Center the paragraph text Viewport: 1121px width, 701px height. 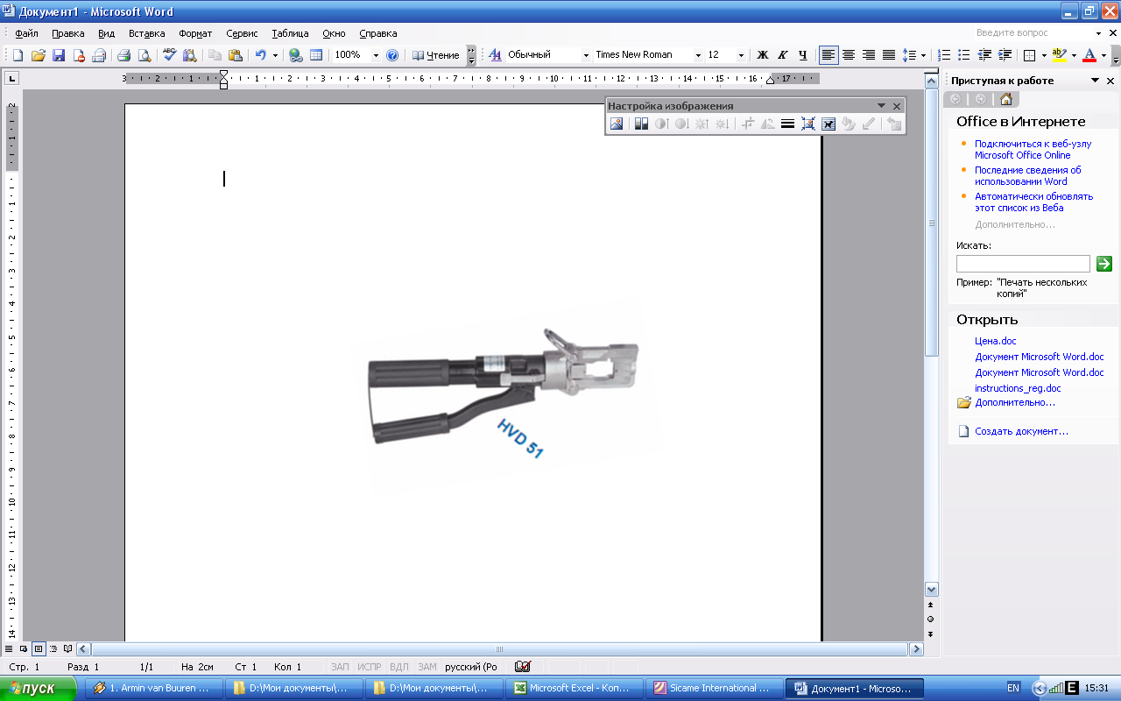[849, 55]
